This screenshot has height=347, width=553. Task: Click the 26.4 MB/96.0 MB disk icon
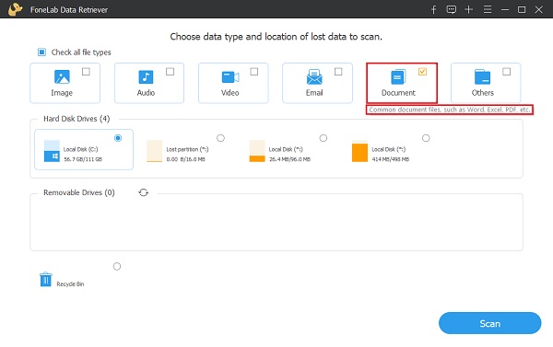(x=257, y=151)
